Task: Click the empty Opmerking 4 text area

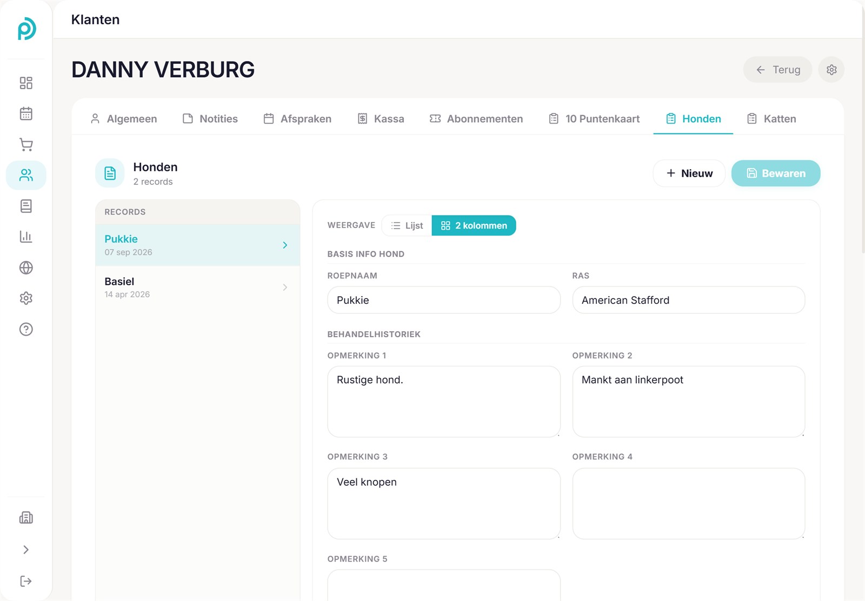Action: (x=689, y=504)
